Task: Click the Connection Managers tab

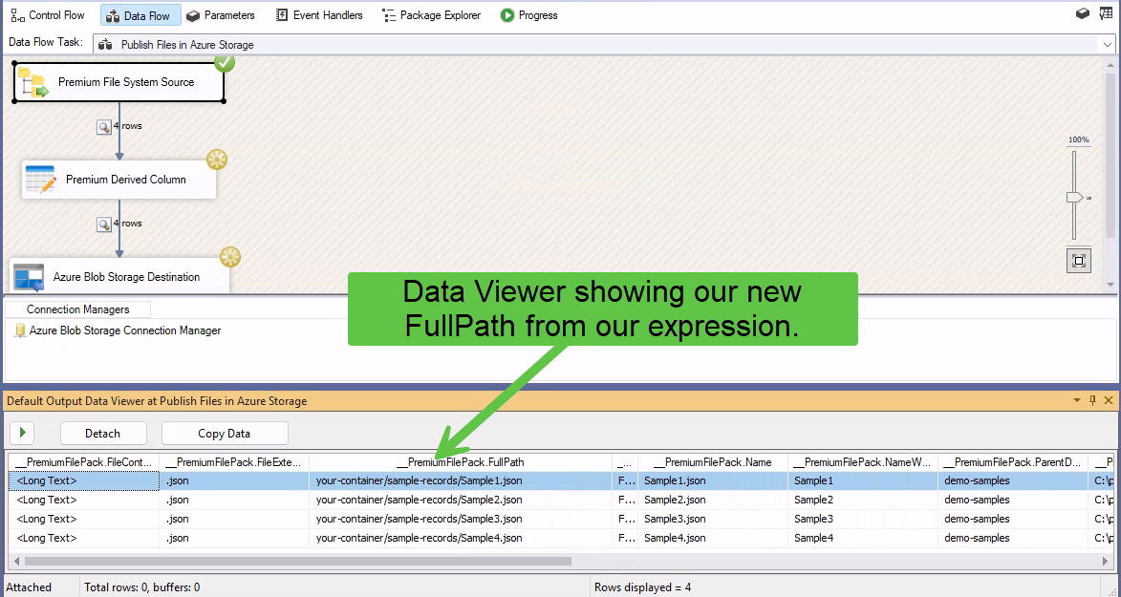Action: (x=78, y=309)
